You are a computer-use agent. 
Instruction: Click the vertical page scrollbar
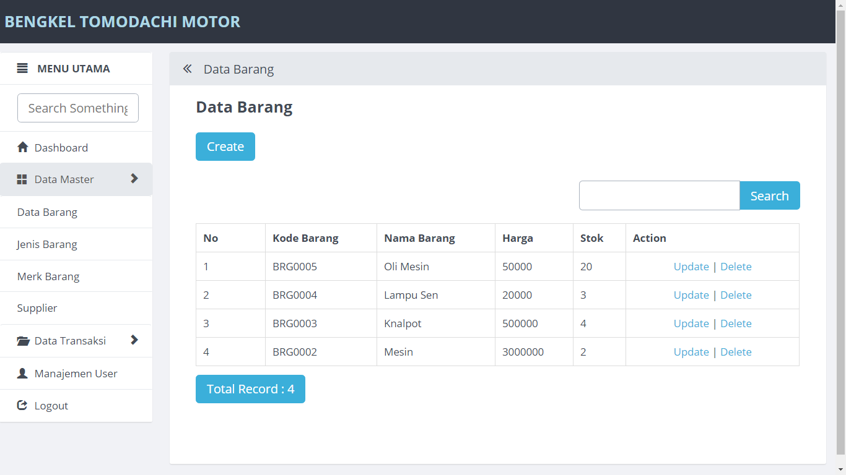840,235
